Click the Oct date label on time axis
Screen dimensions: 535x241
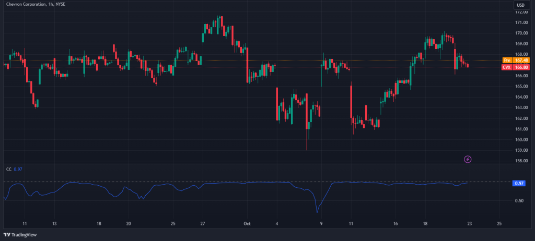pyautogui.click(x=247, y=224)
